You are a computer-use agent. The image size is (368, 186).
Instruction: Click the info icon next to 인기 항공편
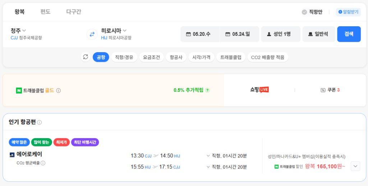40,122
